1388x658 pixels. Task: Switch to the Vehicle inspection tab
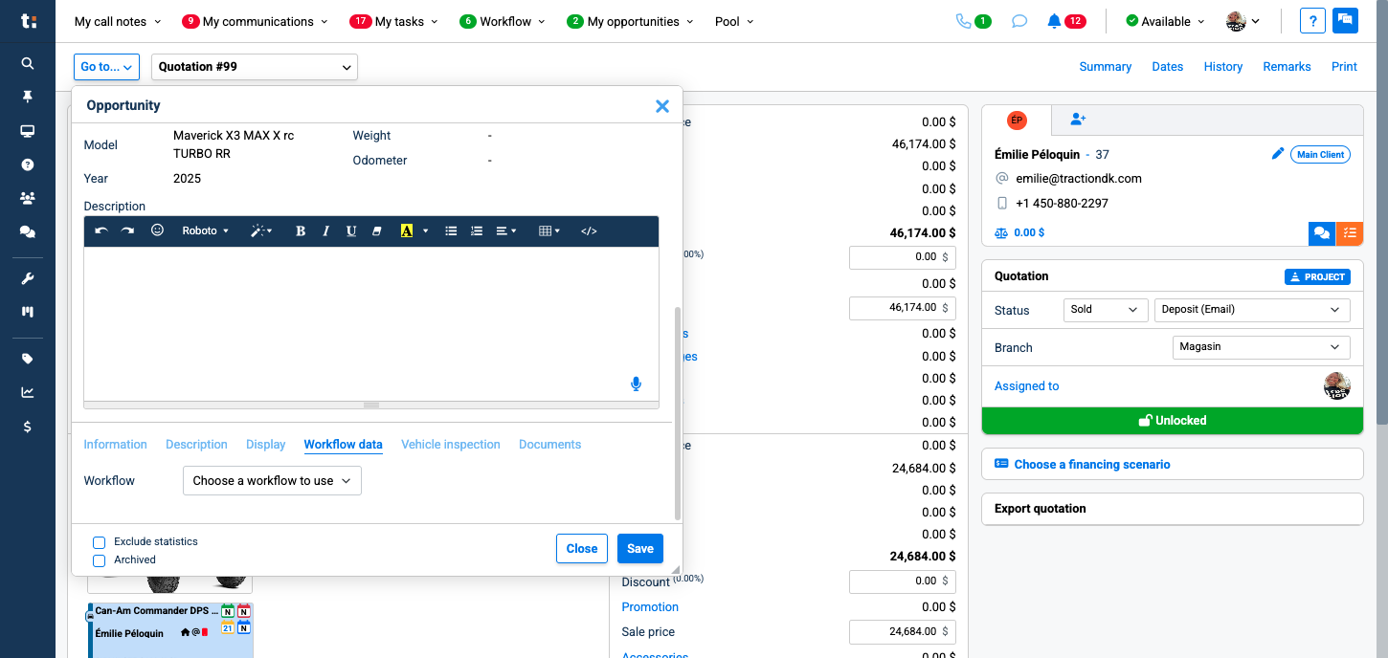click(450, 445)
